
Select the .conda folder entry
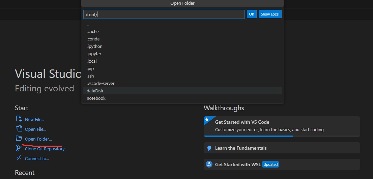tap(93, 39)
